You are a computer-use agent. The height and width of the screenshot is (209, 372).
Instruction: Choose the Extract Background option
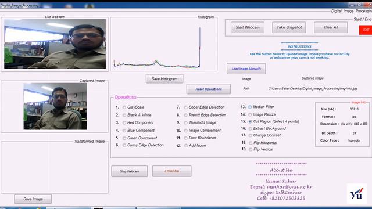[x=250, y=129]
